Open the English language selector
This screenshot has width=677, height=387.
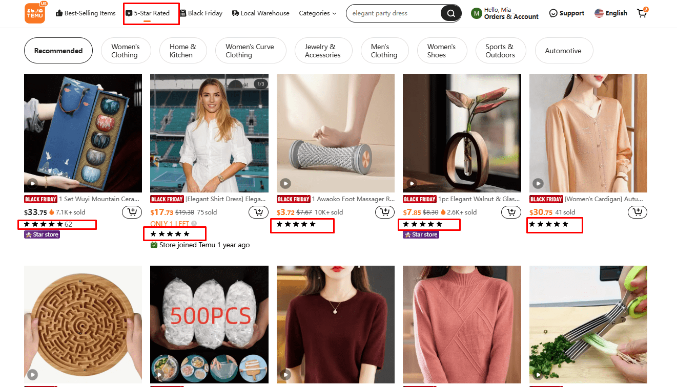coord(611,13)
